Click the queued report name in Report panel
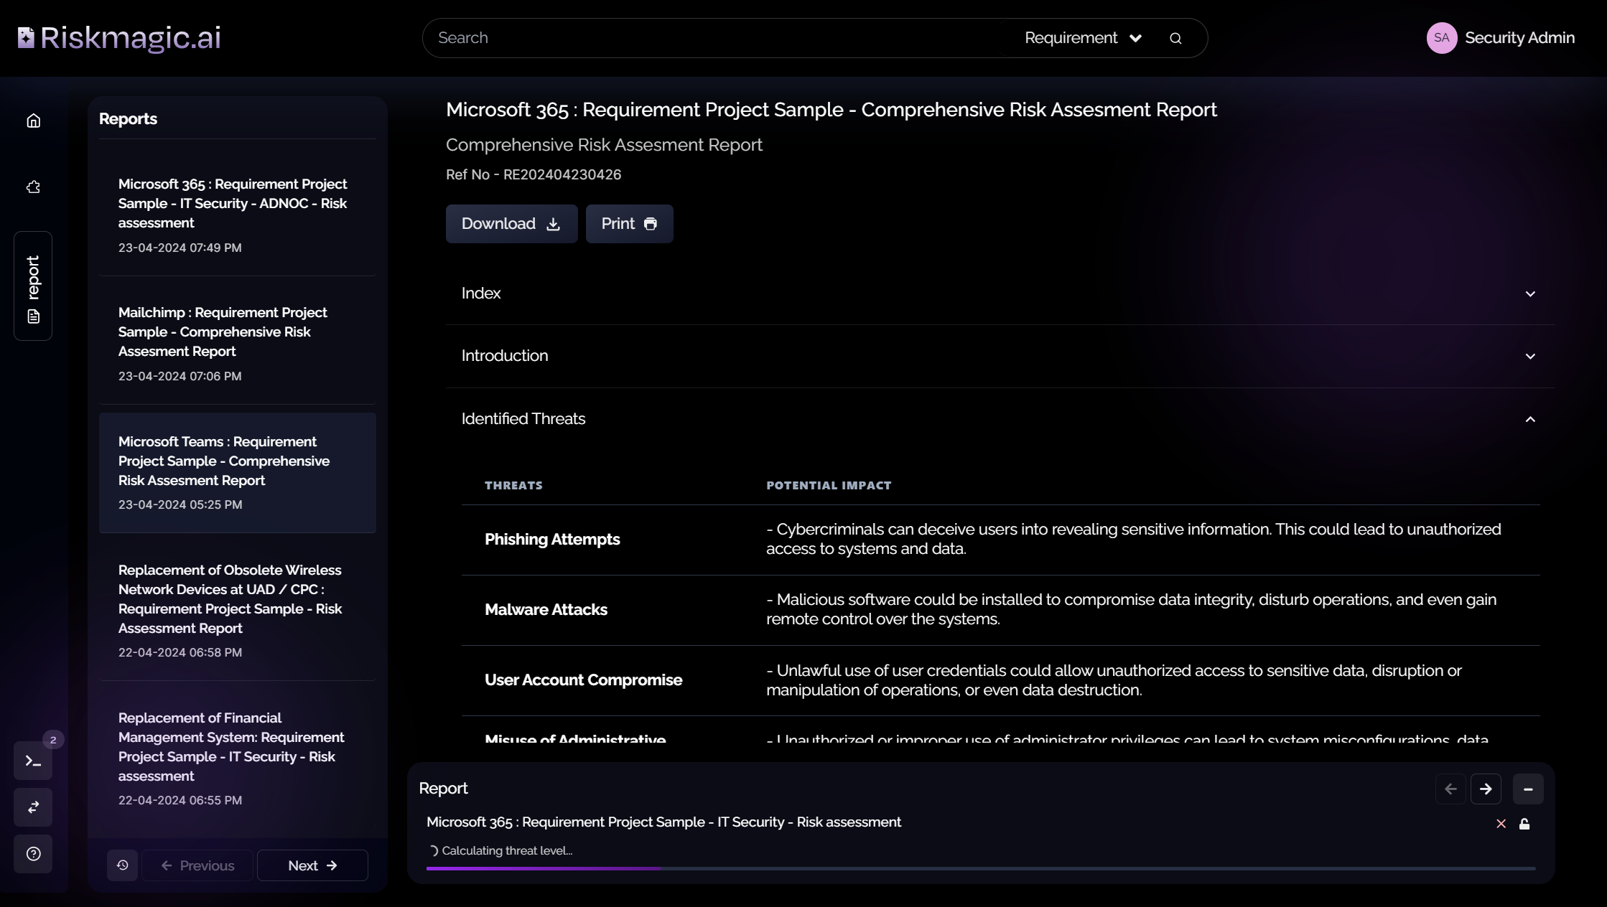 663,822
